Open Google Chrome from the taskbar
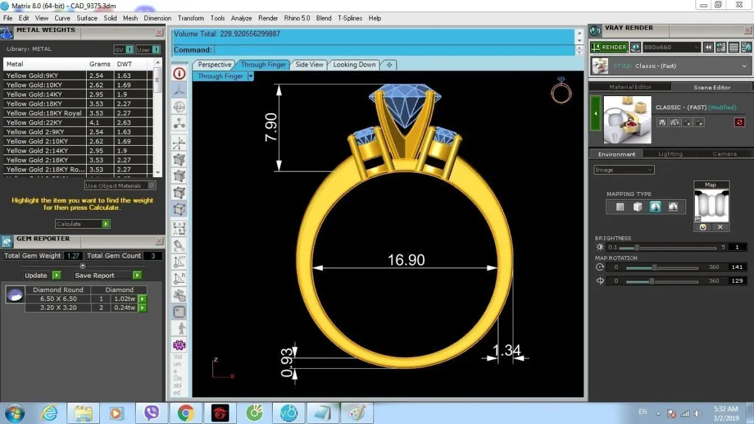 click(x=185, y=413)
